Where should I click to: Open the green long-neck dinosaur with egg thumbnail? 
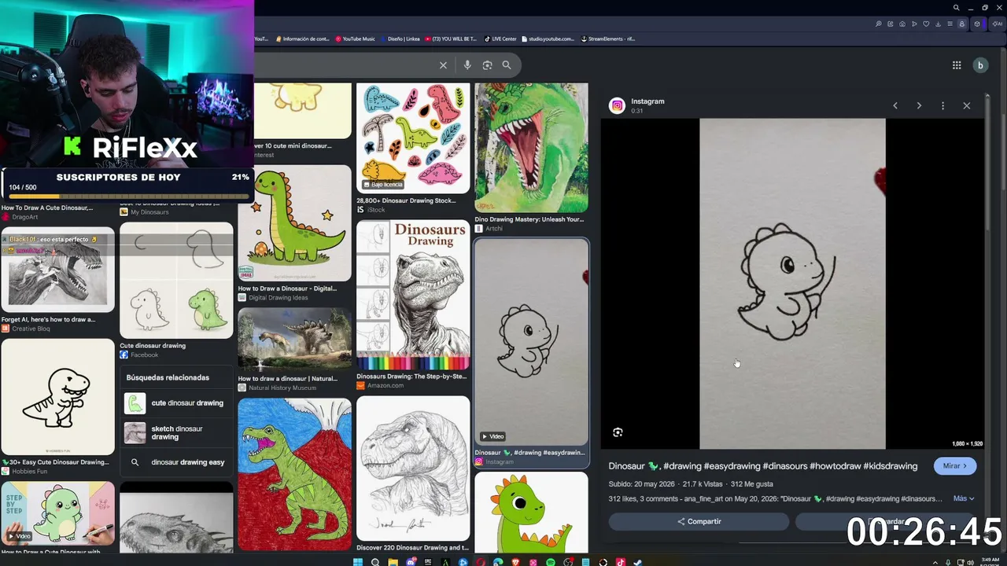coord(295,223)
